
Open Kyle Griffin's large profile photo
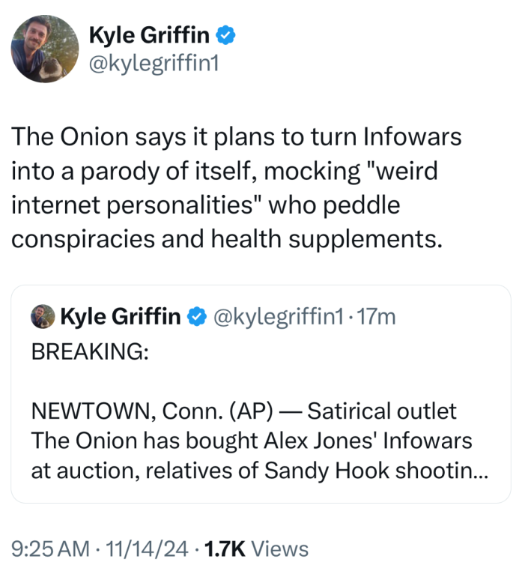(x=45, y=49)
